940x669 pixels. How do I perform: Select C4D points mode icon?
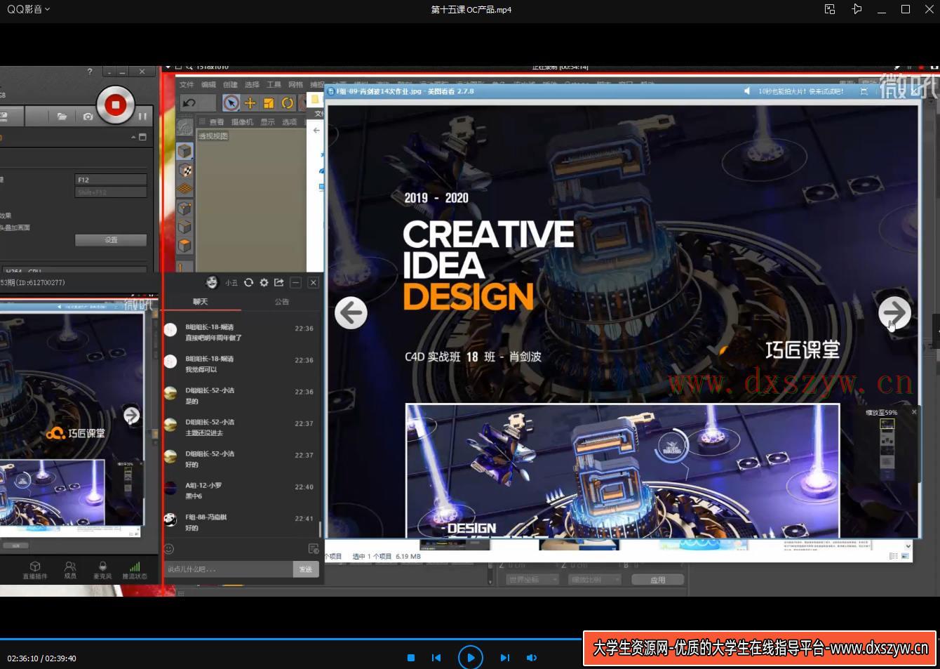(184, 208)
